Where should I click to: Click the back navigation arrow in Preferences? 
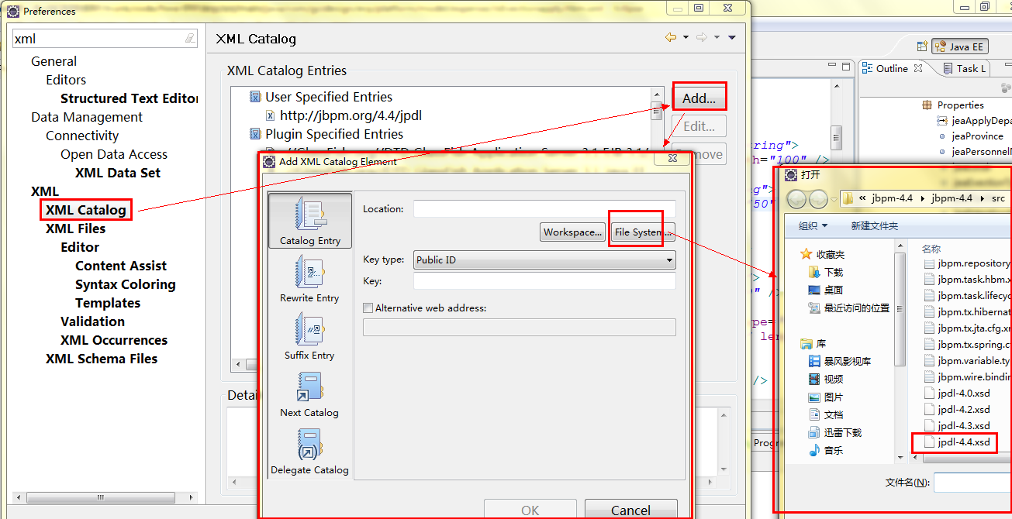click(x=671, y=37)
